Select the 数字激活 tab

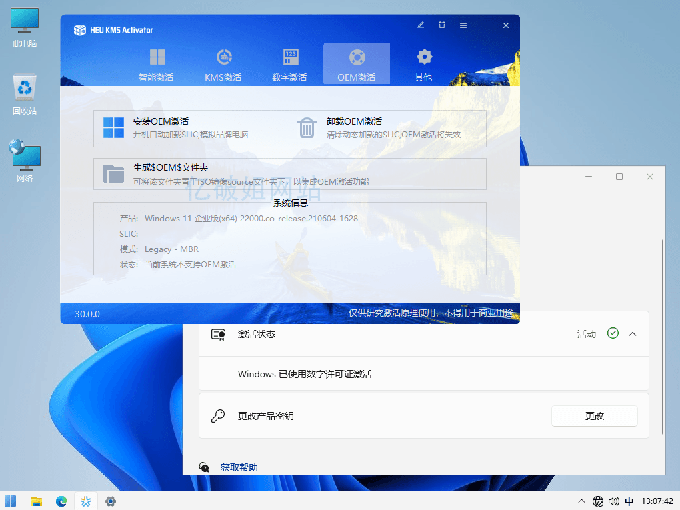click(x=290, y=65)
